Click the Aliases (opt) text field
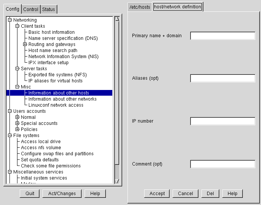 [223, 78]
